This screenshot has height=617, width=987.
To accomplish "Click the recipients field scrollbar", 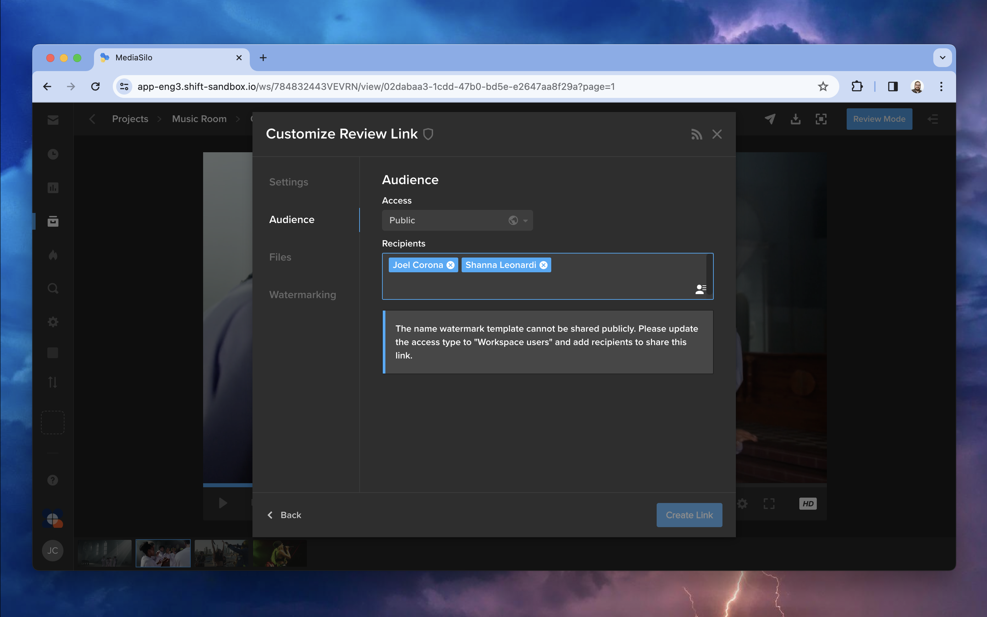I will tap(709, 274).
